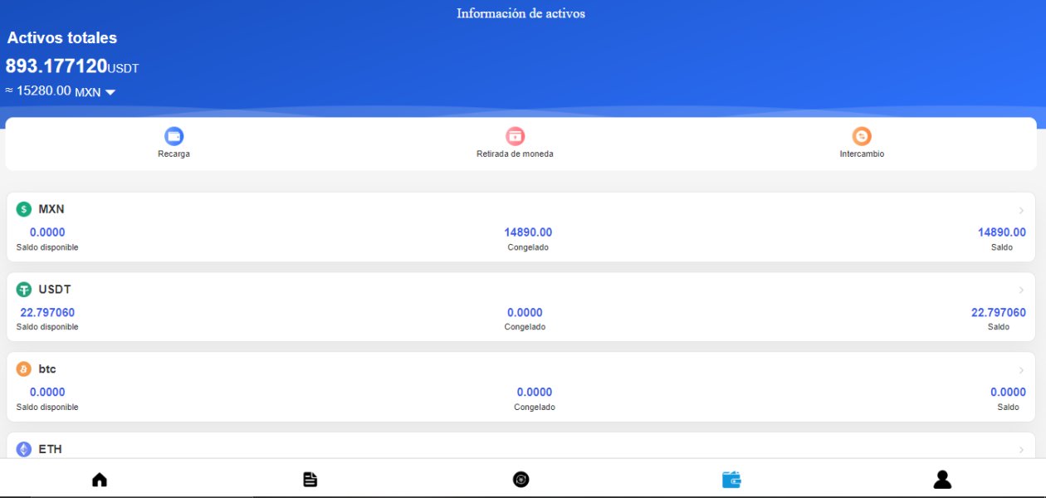Click btc Saldo value 0.0000
The width and height of the screenshot is (1046, 498).
click(1008, 393)
